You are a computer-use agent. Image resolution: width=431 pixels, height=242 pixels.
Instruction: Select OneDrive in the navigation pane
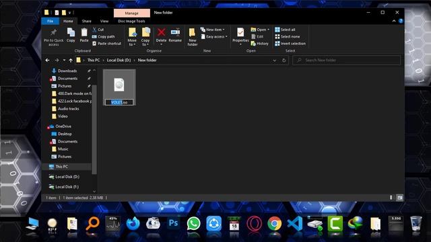point(63,126)
